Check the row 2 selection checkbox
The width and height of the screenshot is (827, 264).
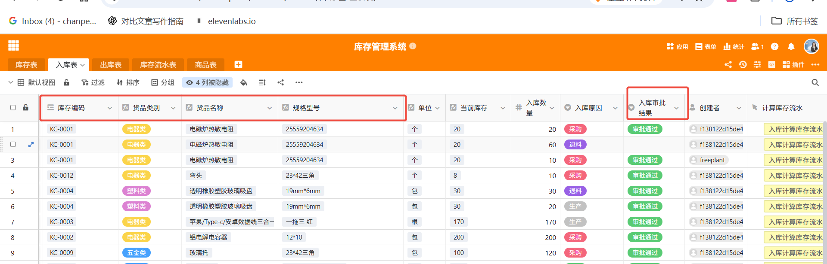coord(13,145)
